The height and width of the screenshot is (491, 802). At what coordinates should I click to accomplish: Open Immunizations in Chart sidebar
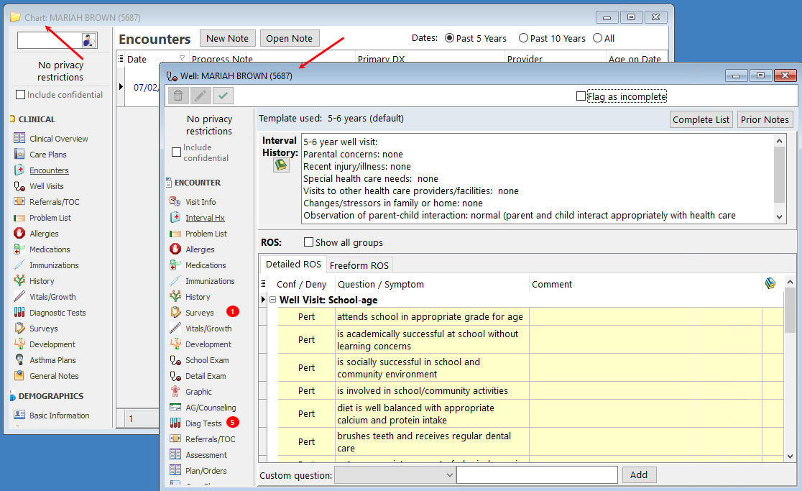click(54, 265)
